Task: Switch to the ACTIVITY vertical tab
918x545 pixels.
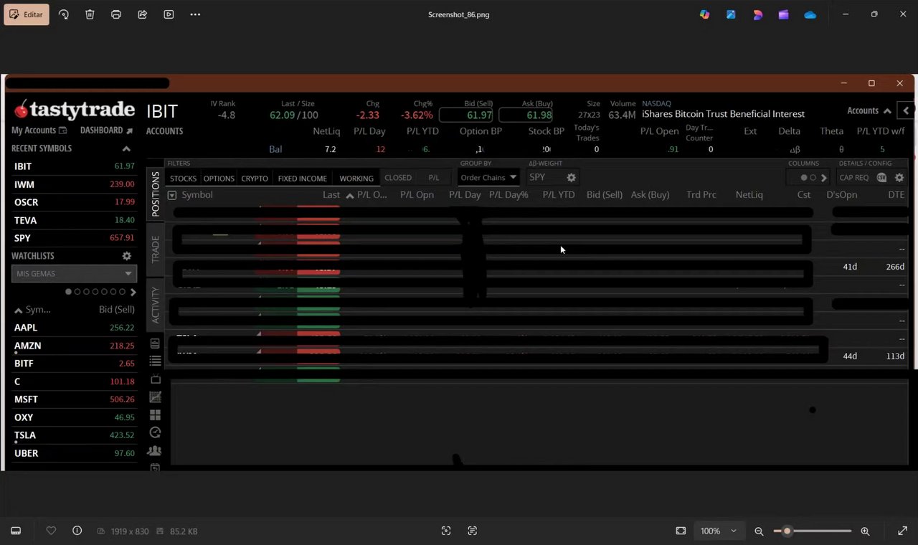Action: (156, 305)
